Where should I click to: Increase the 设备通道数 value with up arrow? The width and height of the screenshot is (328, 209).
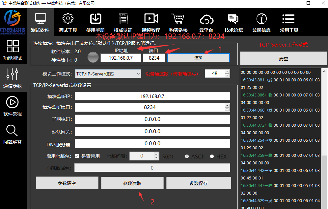tap(227, 72)
